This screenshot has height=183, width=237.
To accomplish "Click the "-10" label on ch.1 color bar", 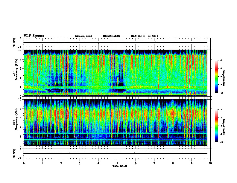I will (221, 93).
